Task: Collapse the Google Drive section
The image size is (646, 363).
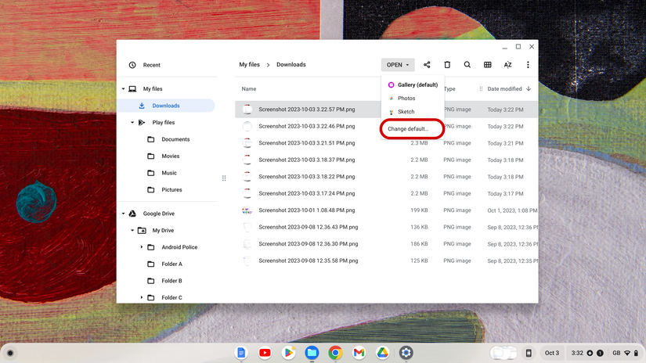Action: coord(124,214)
